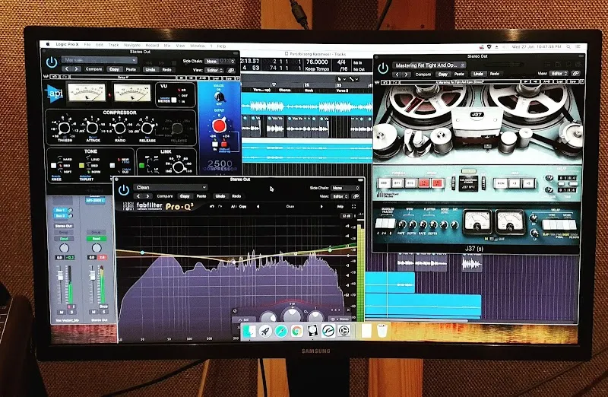The width and height of the screenshot is (608, 397).
Task: Open API 2500 Side Chain None dropdown
Action: point(220,61)
